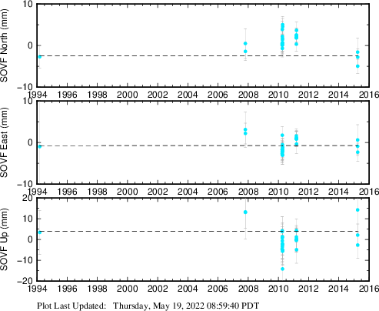
Task: Click the top 2010 point in North plot
Action: pyautogui.click(x=282, y=25)
